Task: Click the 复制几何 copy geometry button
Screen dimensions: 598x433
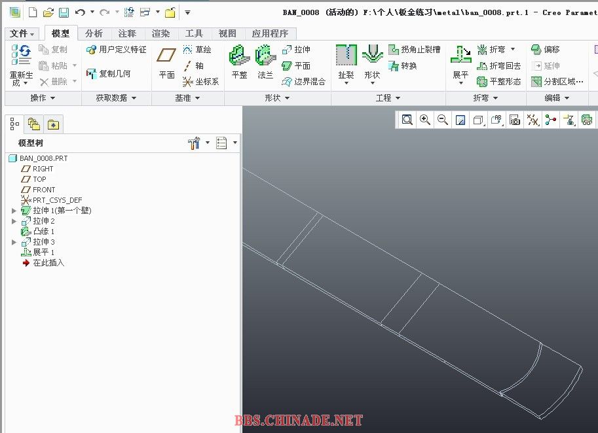Action: [x=109, y=74]
